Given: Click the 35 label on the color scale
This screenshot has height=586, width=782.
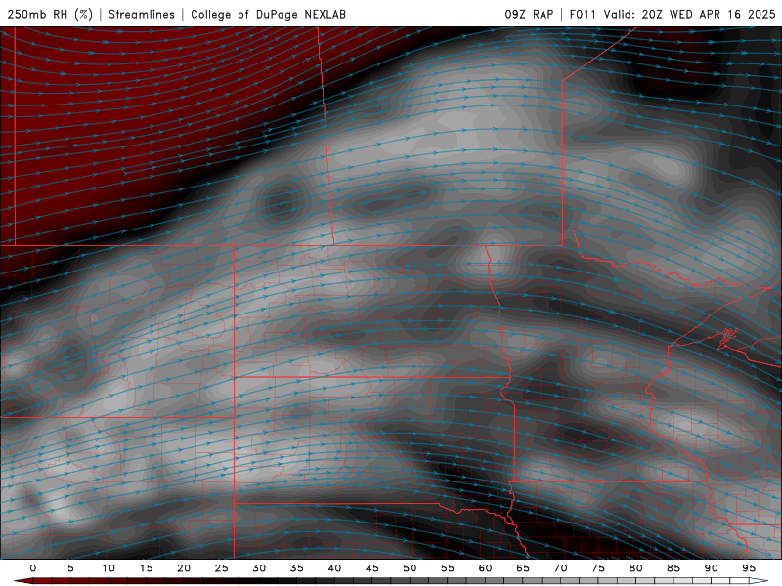Looking at the screenshot, I should point(297,568).
